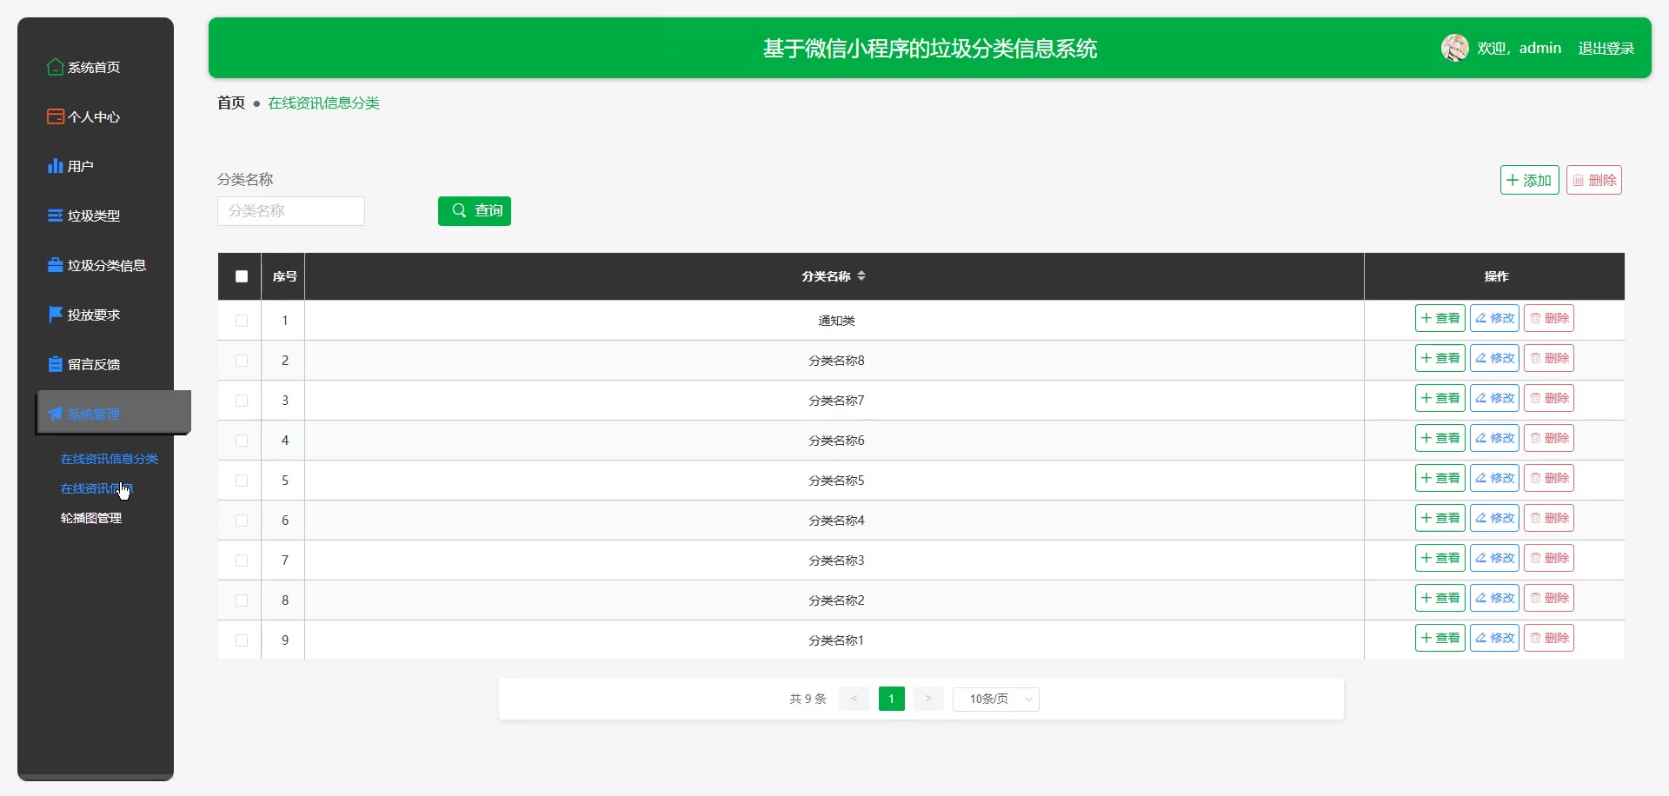Click the sort arrows on 分类名称 column
Viewport: 1669px width, 796px height.
point(861,275)
